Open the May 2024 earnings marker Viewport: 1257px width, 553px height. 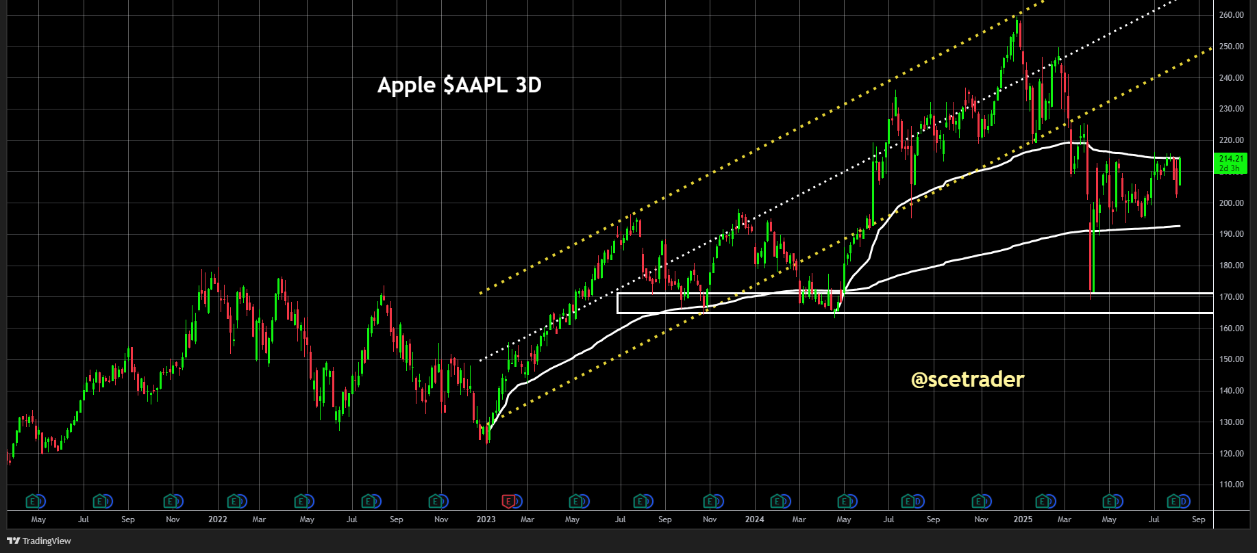[x=844, y=502]
